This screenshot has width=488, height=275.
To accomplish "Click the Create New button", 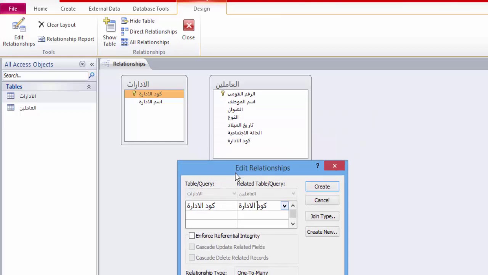I will pyautogui.click(x=322, y=232).
